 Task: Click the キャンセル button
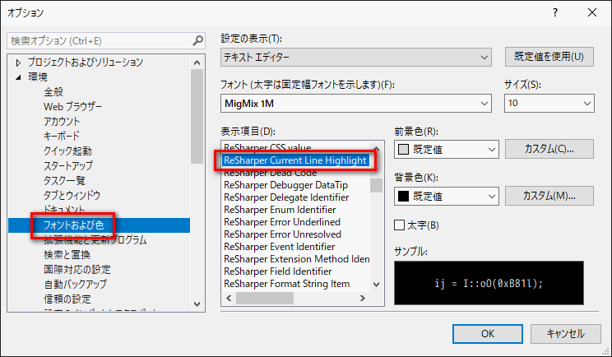566,334
